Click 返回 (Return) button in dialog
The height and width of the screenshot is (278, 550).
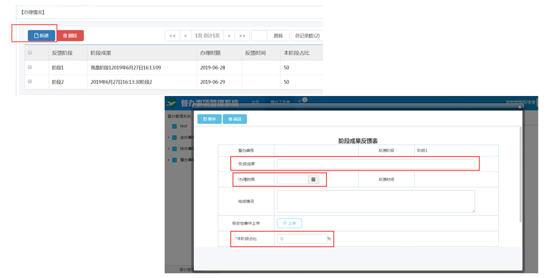click(x=234, y=119)
